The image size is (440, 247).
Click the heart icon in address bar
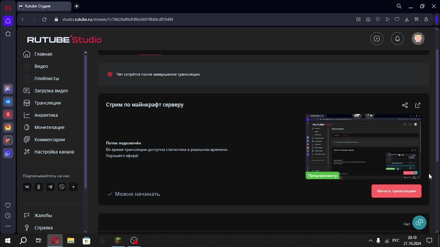397,20
